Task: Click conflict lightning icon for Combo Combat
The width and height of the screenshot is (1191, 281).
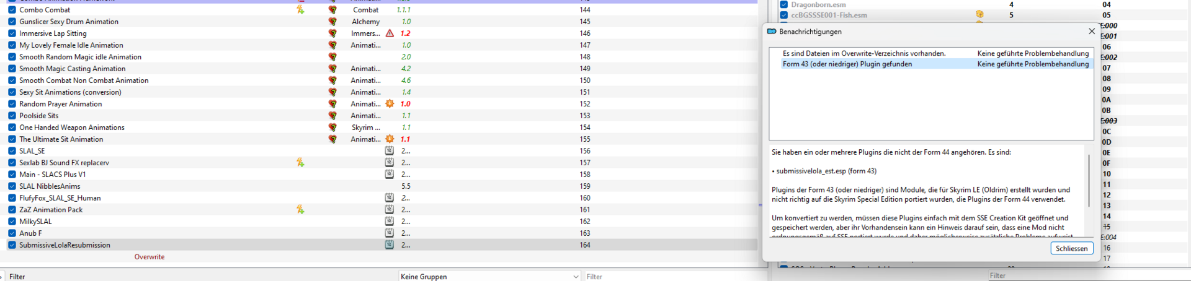Action: coord(300,10)
